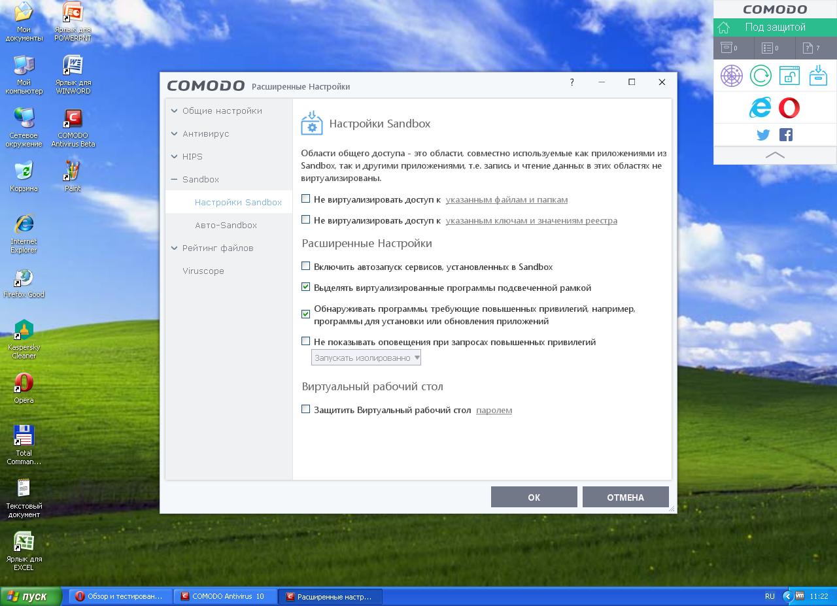The image size is (837, 606).
Task: Select the Paint desktop shortcut
Action: [73, 177]
